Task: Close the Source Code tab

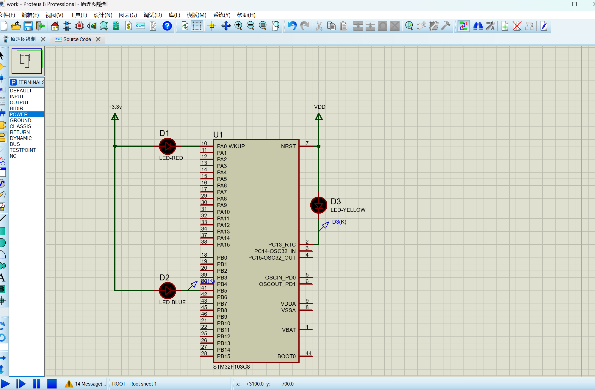Action: [98, 39]
